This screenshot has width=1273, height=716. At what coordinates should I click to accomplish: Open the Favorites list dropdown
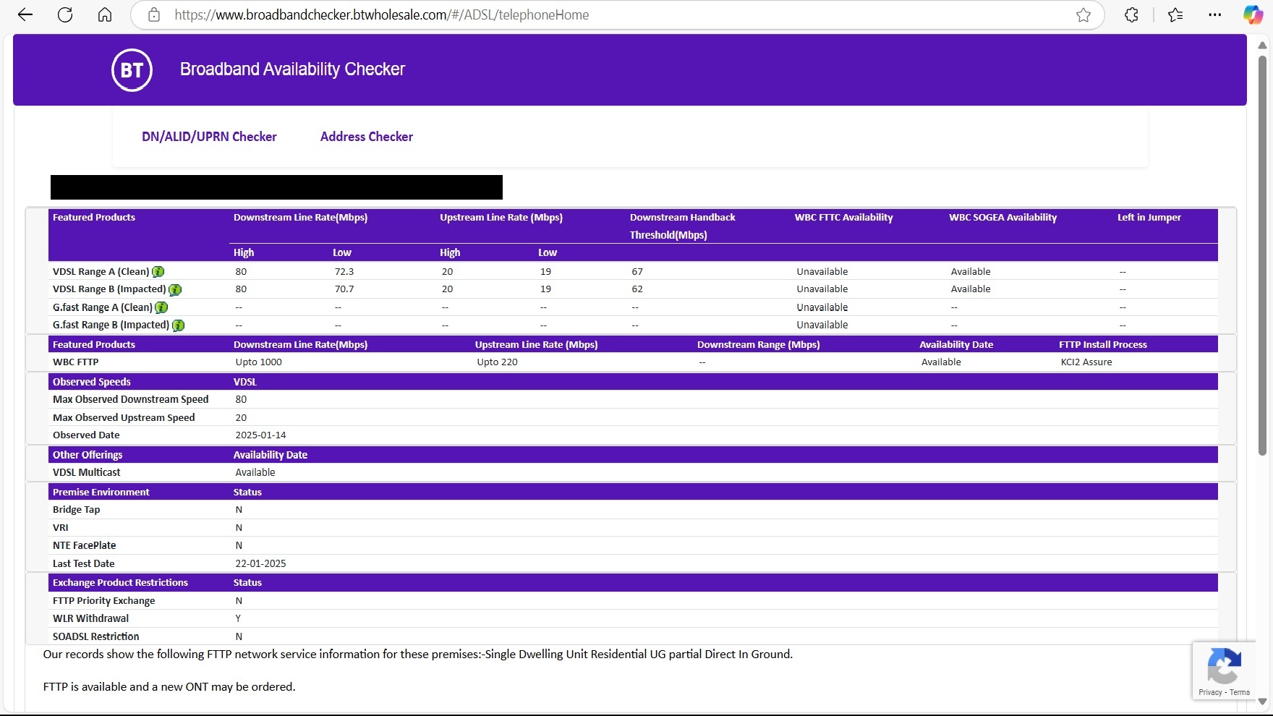1175,14
